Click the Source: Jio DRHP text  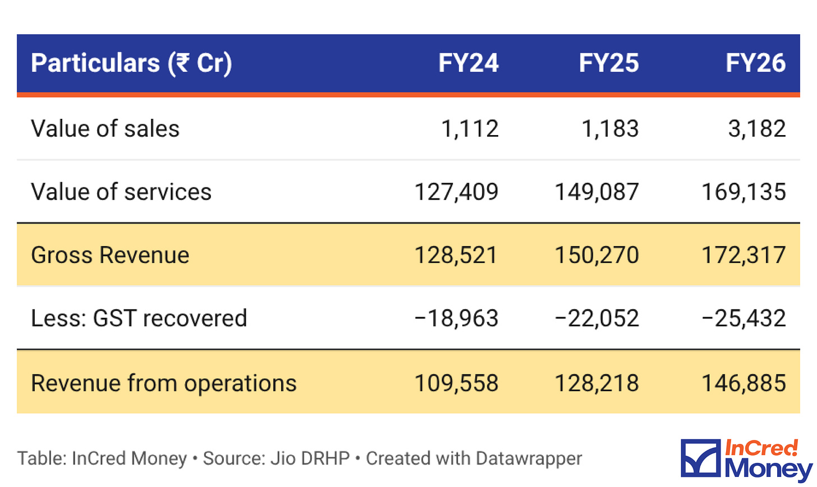coord(276,458)
